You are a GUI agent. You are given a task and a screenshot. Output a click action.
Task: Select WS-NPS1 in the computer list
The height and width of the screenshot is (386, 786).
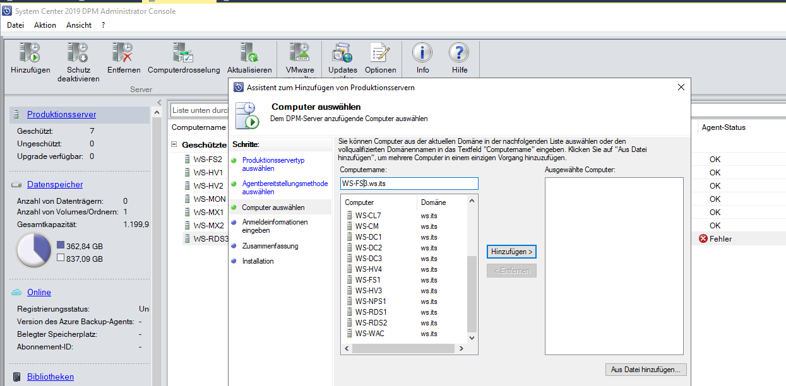[371, 301]
